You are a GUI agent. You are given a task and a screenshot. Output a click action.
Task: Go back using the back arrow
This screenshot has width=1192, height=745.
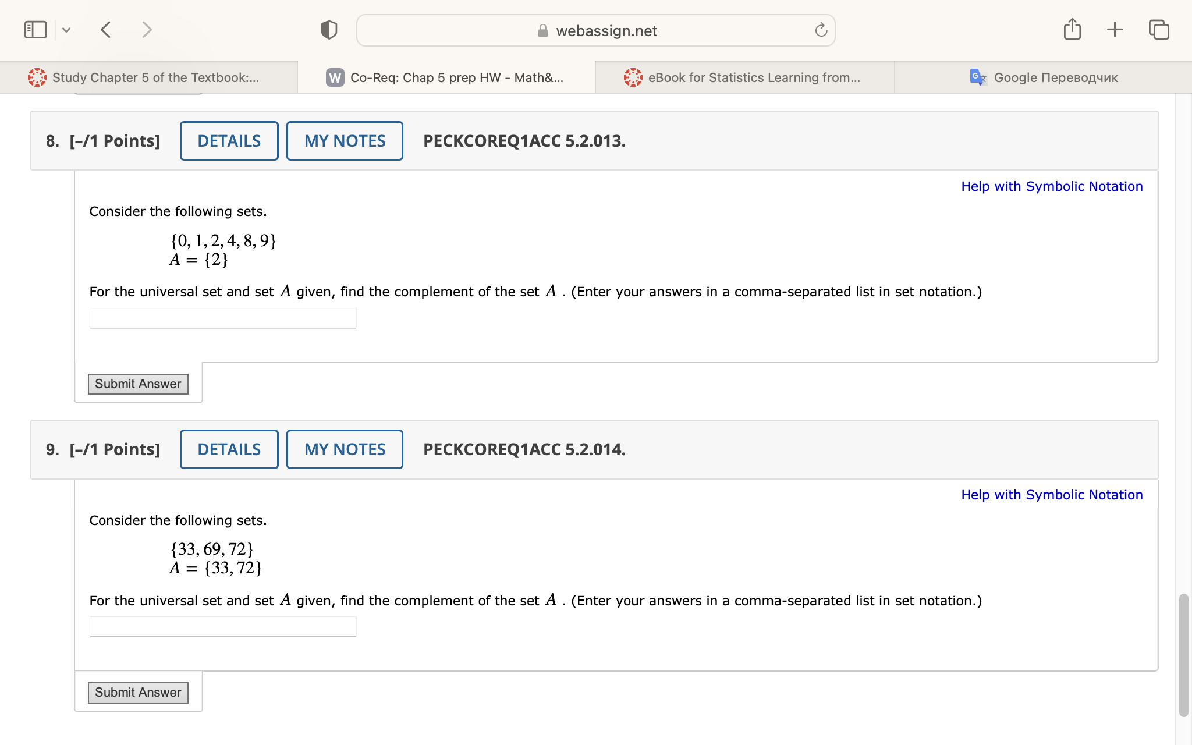105,30
